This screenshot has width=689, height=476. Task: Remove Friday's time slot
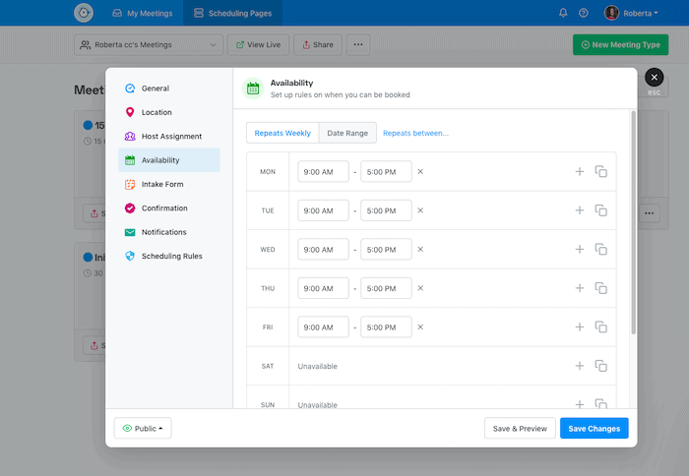[x=420, y=327]
